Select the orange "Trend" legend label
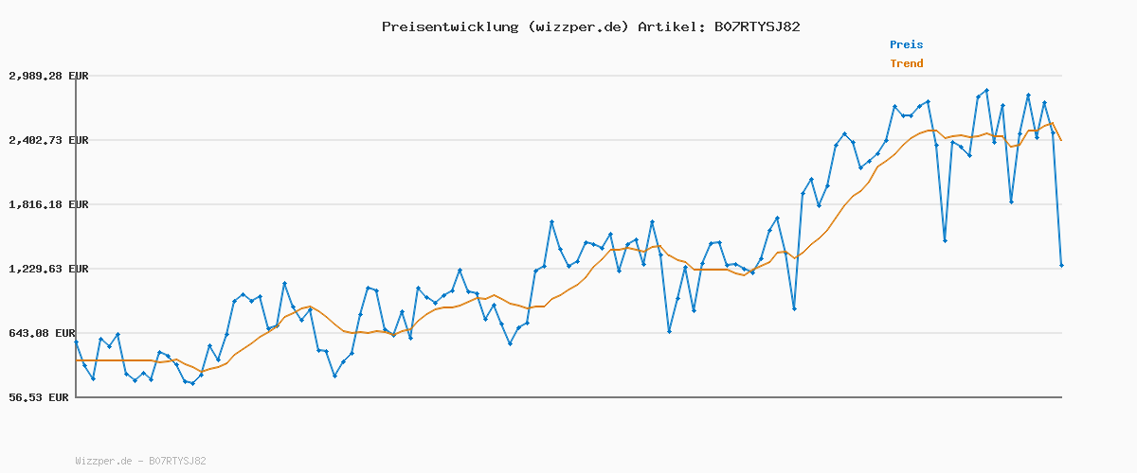This screenshot has height=473, width=1137. click(x=906, y=63)
